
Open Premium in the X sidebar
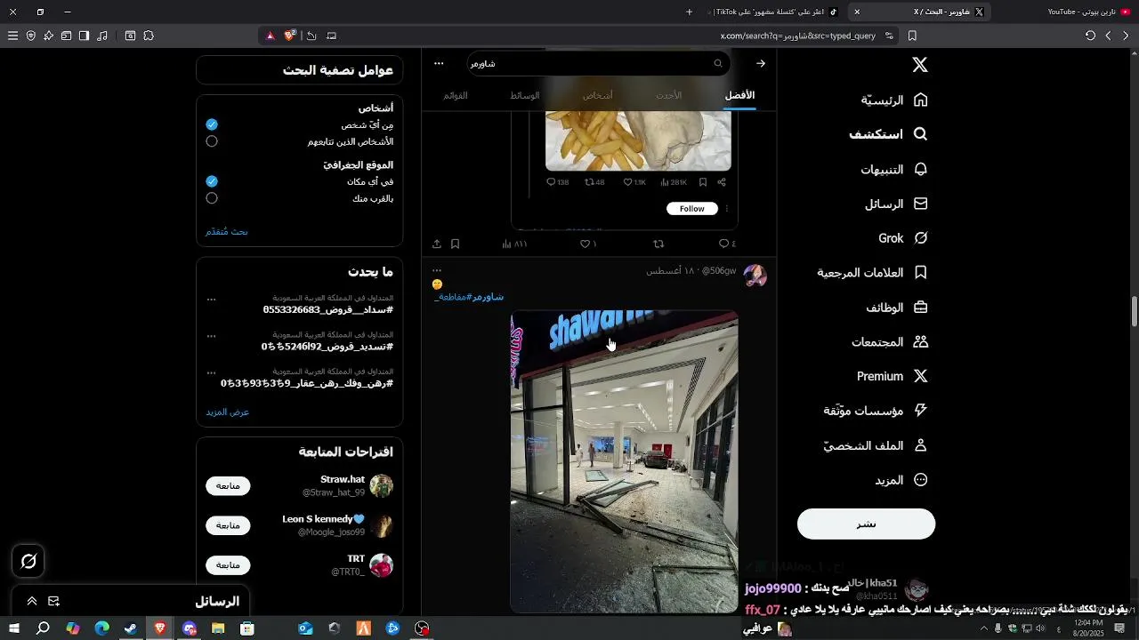tap(893, 376)
